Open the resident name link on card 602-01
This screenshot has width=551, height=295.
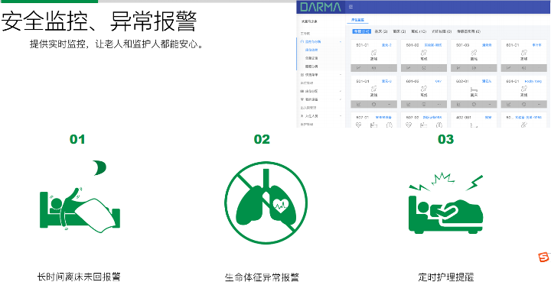click(487, 81)
